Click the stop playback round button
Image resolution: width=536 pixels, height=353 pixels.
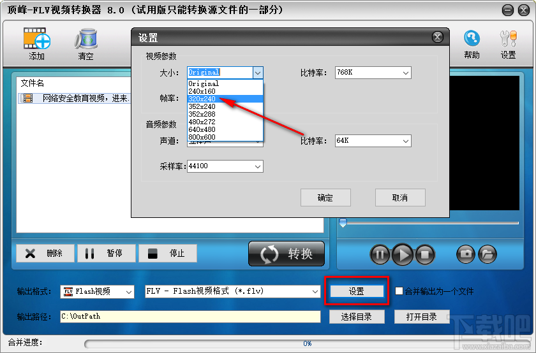pyautogui.click(x=425, y=254)
